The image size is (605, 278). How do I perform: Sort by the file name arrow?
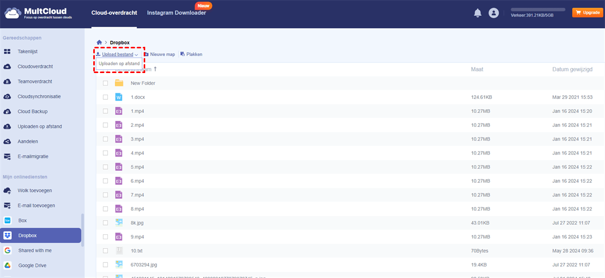[155, 69]
